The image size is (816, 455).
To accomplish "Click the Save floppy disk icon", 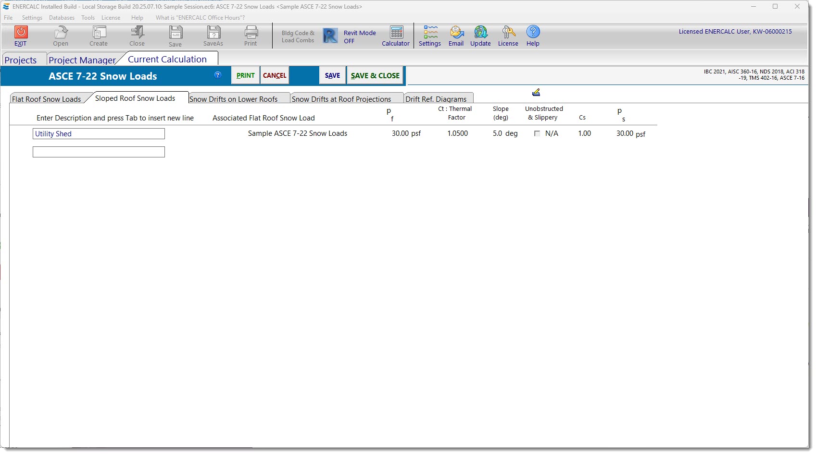I will pyautogui.click(x=176, y=32).
